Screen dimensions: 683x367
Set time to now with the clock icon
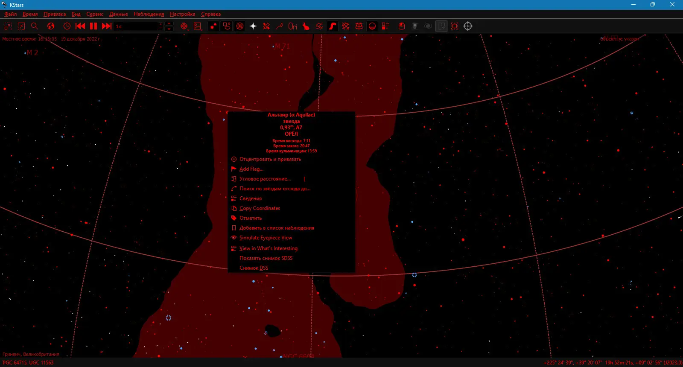67,26
